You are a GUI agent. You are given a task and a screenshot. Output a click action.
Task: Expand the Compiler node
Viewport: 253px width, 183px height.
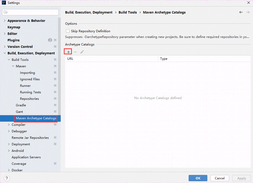pyautogui.click(x=9, y=125)
